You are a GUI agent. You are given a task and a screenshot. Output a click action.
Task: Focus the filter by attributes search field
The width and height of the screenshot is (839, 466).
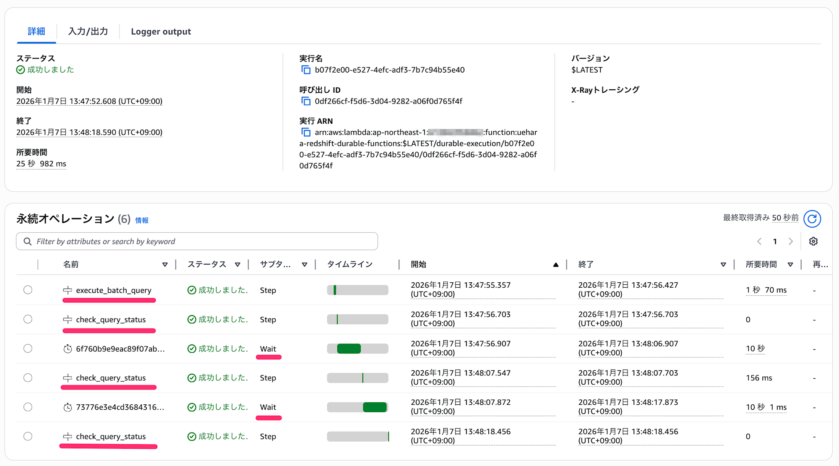[x=201, y=241]
